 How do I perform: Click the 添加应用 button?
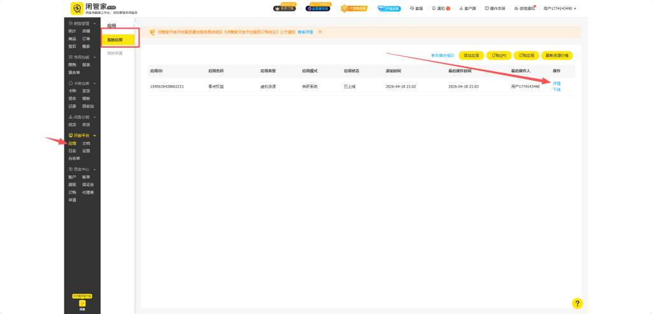pos(472,56)
